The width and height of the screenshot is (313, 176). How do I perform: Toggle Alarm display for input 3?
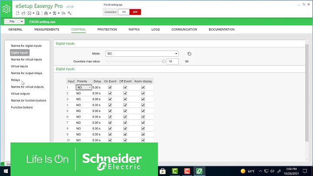(143, 99)
